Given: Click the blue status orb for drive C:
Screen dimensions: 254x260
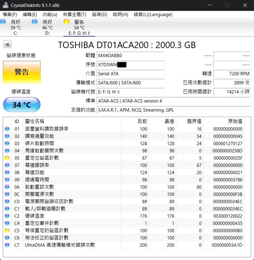Looking at the screenshot, I should pos(3,22).
